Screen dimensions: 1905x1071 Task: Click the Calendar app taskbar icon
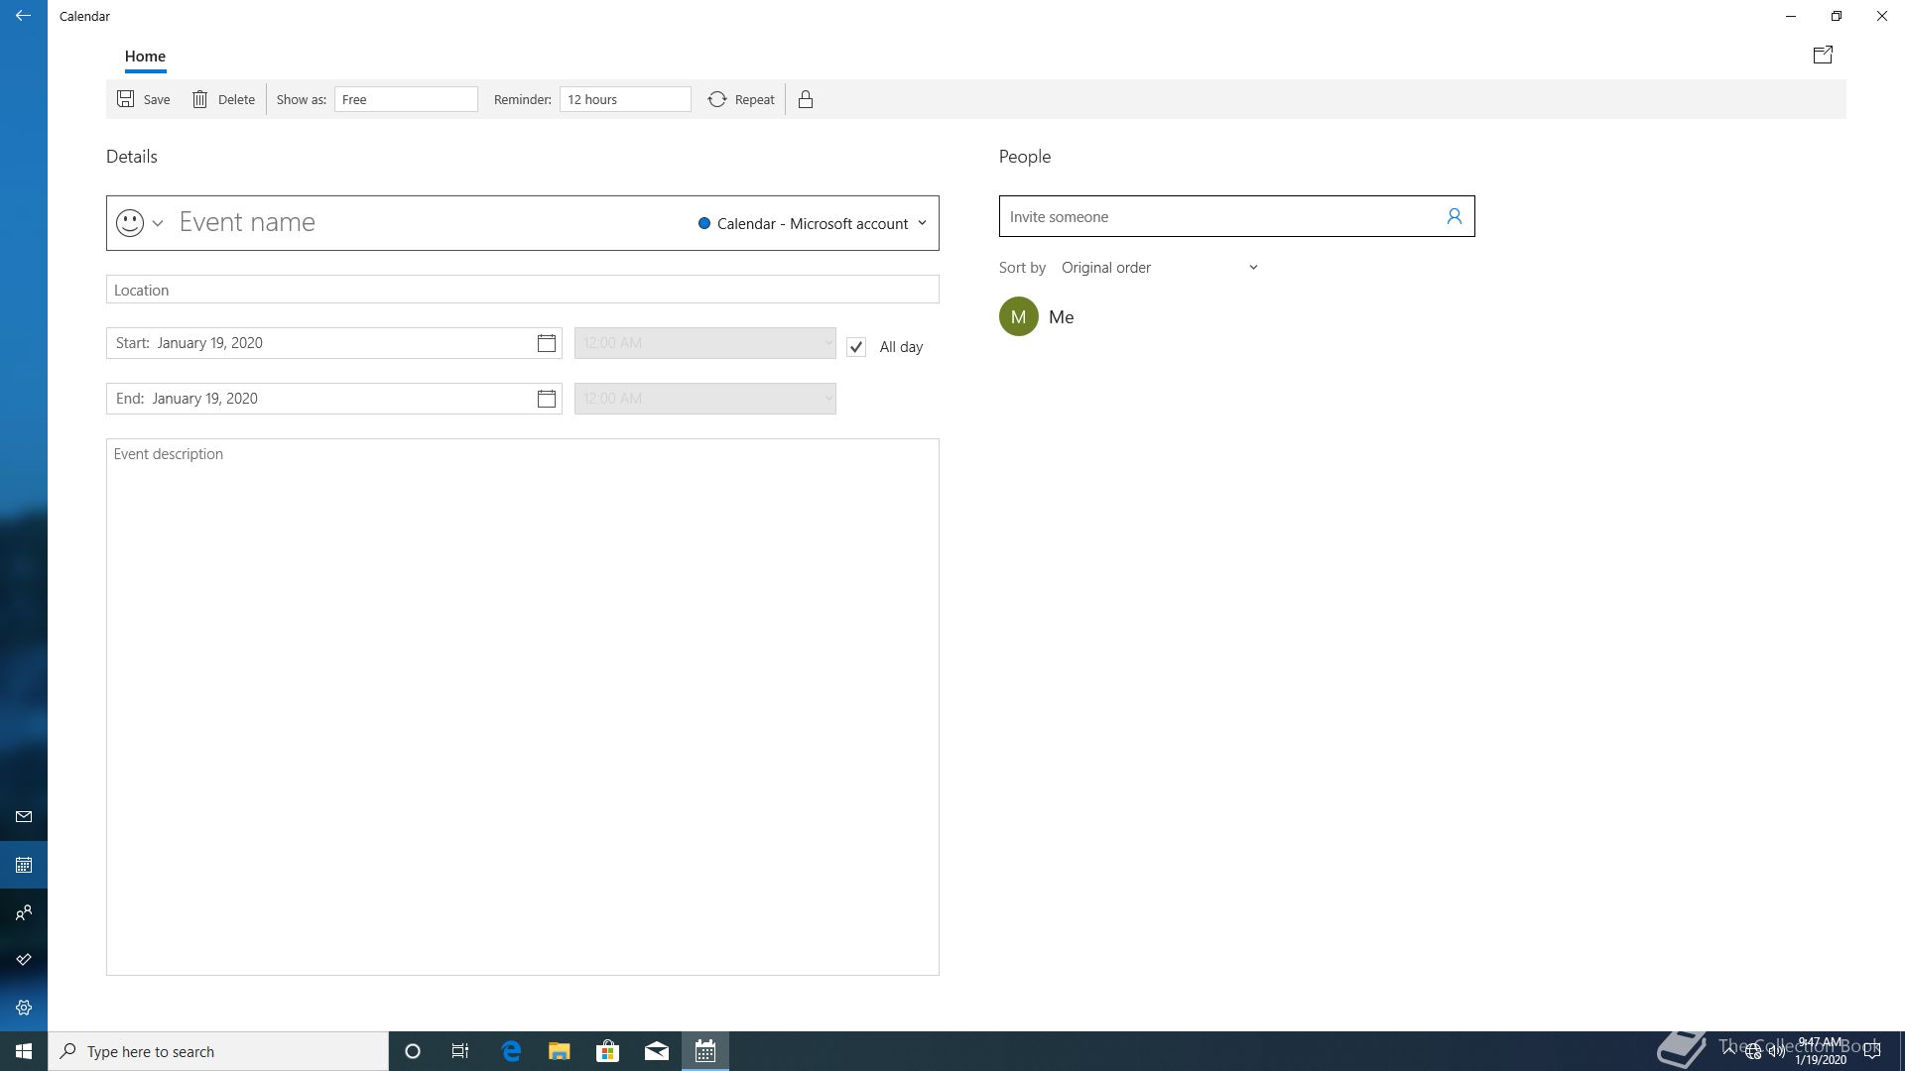(x=705, y=1051)
